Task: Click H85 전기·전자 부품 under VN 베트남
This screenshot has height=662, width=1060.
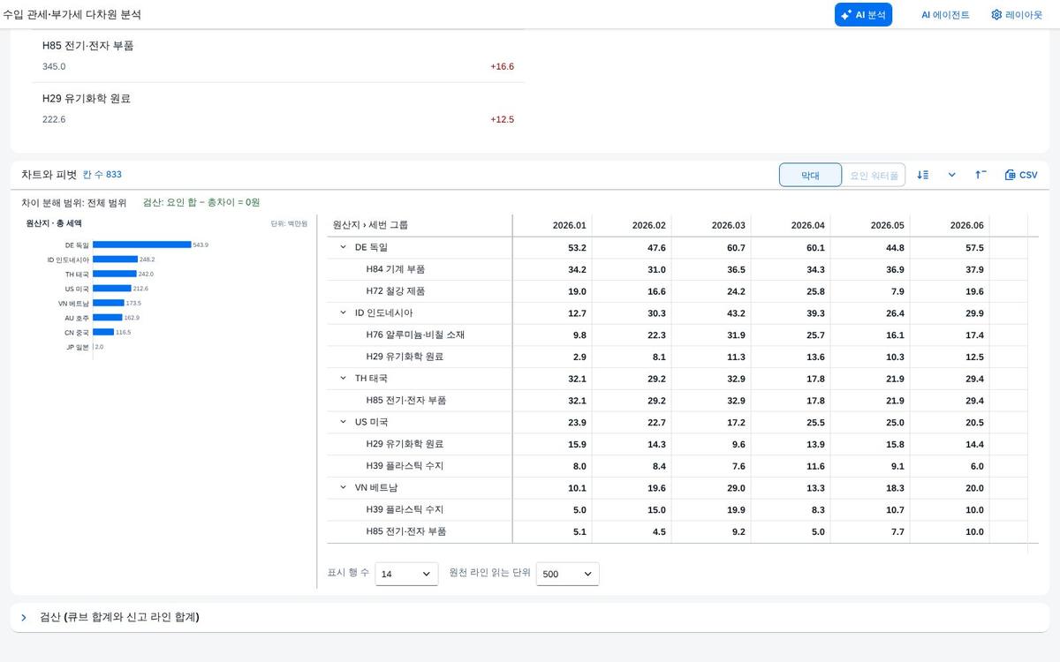Action: tap(405, 531)
